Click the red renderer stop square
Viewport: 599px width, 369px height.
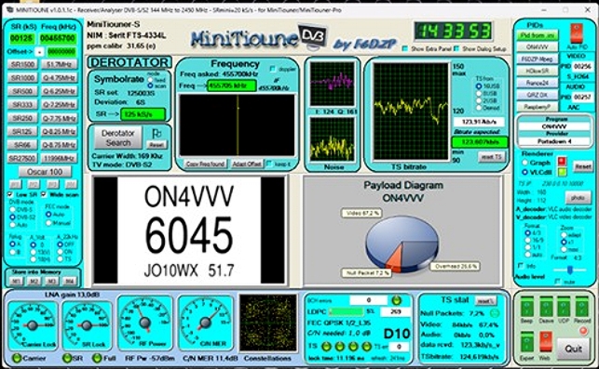562,161
